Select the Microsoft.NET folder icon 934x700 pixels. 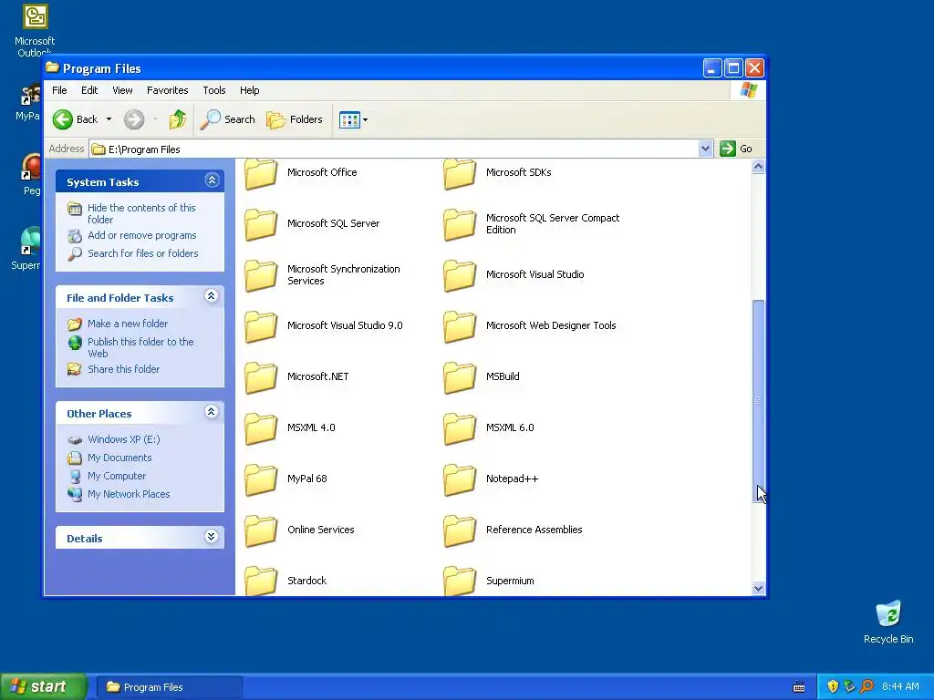[x=261, y=378]
